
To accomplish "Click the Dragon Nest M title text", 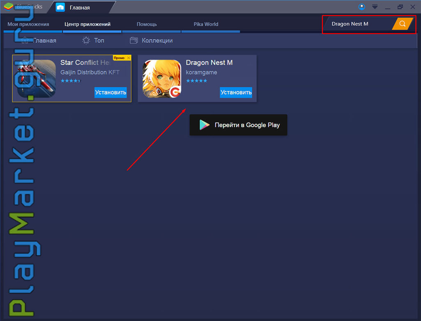I will click(x=209, y=62).
